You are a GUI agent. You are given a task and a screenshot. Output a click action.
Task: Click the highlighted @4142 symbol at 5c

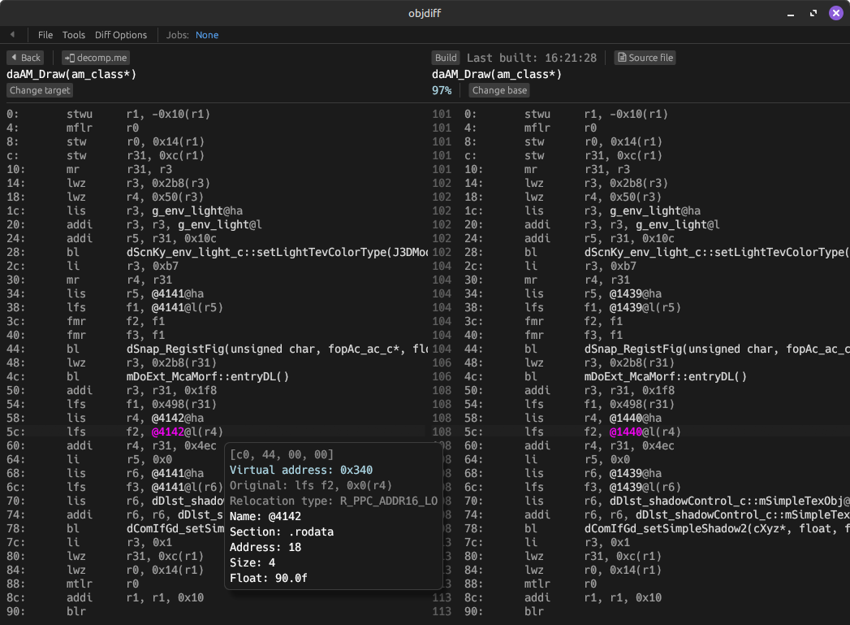coord(168,432)
